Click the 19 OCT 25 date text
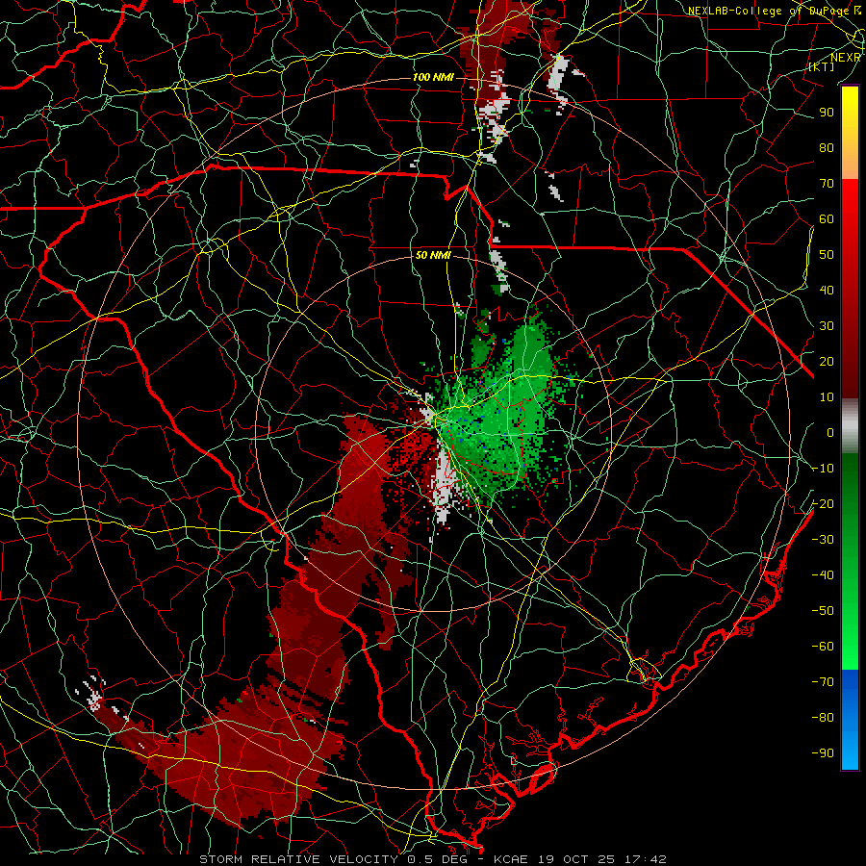866x866 pixels. coord(579,859)
